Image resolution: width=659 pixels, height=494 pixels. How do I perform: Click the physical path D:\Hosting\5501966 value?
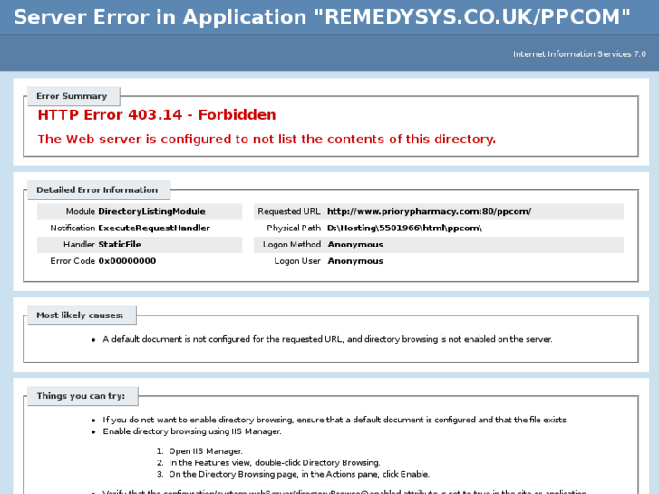tap(404, 228)
